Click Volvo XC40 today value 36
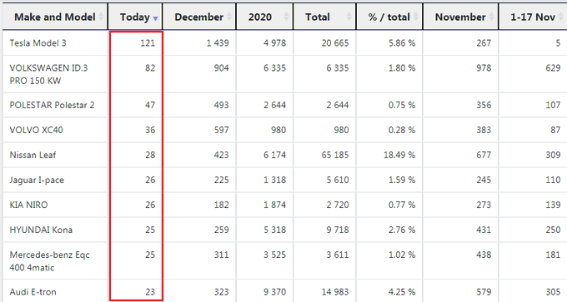The height and width of the screenshot is (302, 567). click(150, 130)
